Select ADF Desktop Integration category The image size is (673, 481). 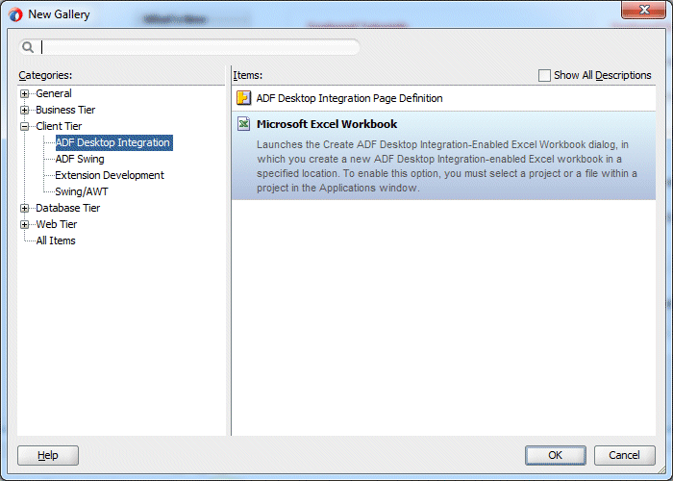(x=113, y=142)
